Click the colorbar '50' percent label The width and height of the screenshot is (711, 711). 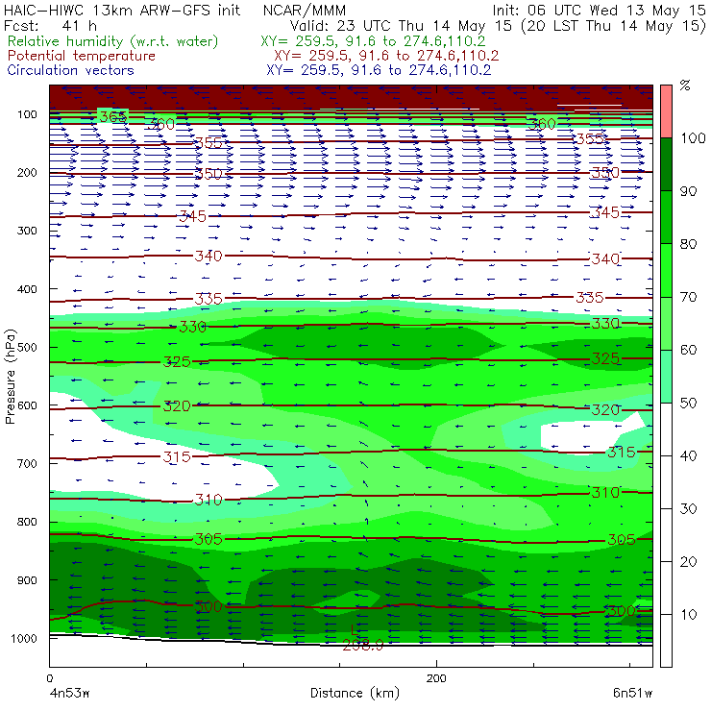[x=688, y=403]
